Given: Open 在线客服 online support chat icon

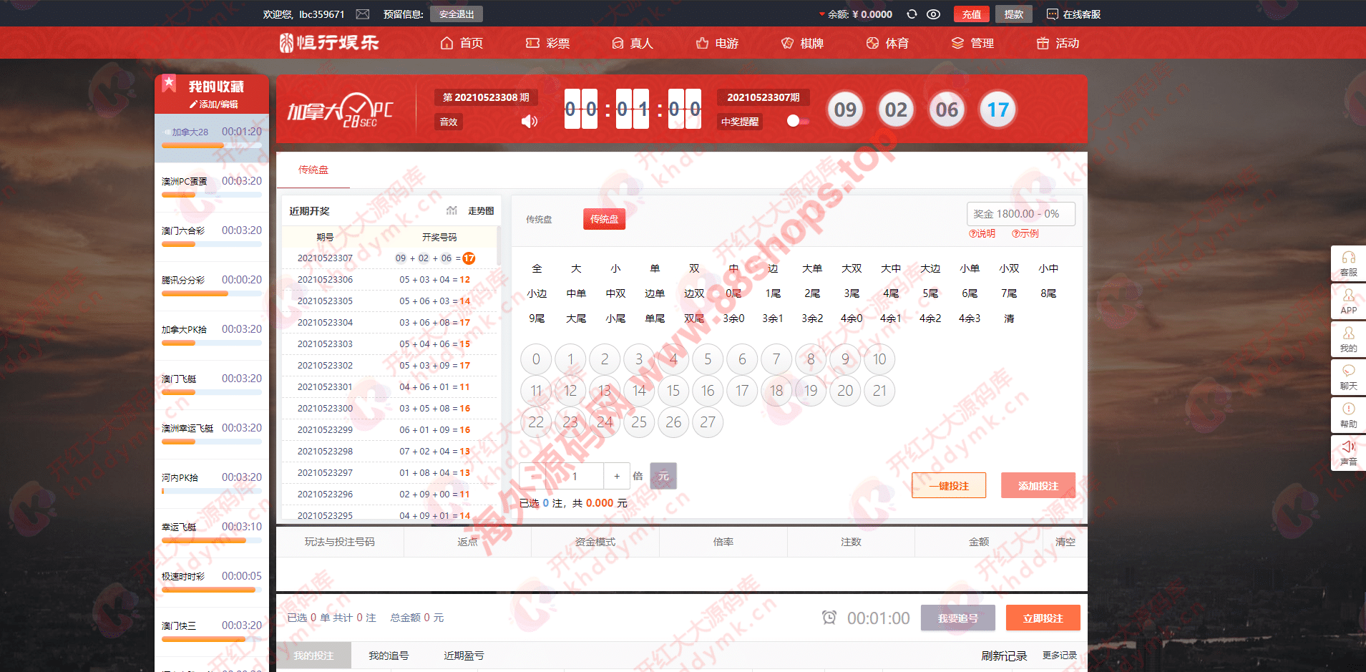Looking at the screenshot, I should (x=1052, y=14).
